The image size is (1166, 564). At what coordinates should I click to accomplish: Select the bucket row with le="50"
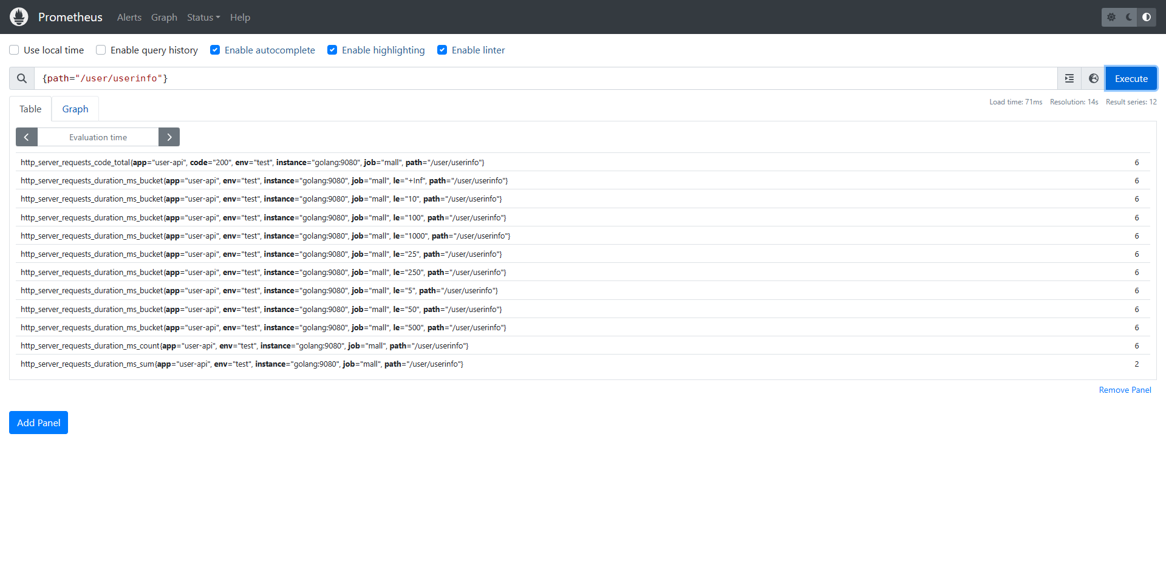583,309
